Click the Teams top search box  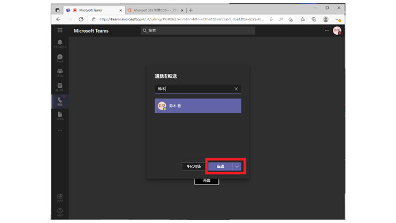click(198, 30)
